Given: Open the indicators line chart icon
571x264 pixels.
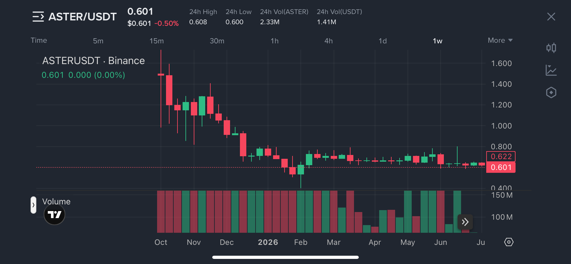Looking at the screenshot, I should [x=551, y=70].
